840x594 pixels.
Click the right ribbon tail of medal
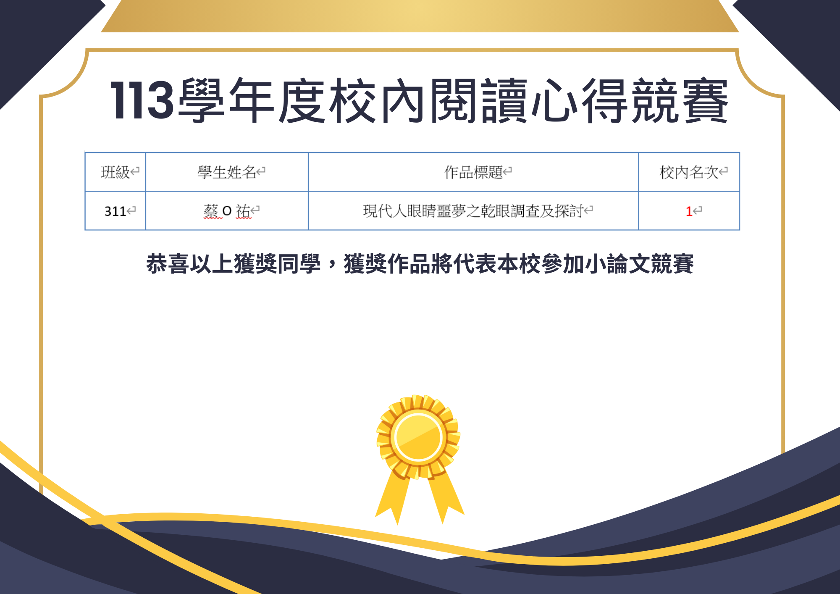click(445, 498)
